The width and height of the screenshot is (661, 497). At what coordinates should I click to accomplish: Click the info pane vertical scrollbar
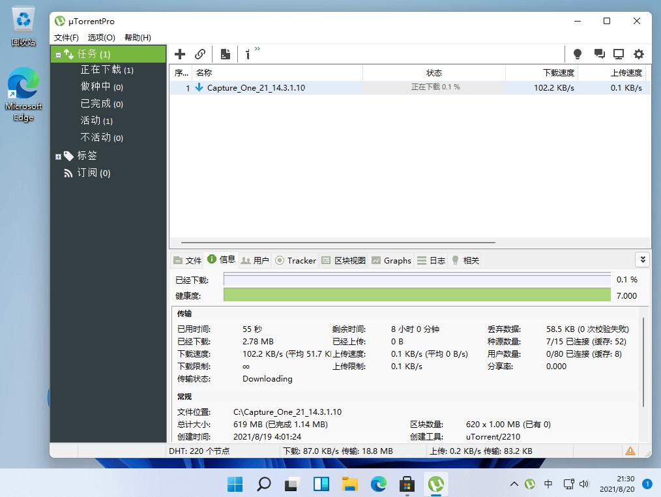(643, 363)
